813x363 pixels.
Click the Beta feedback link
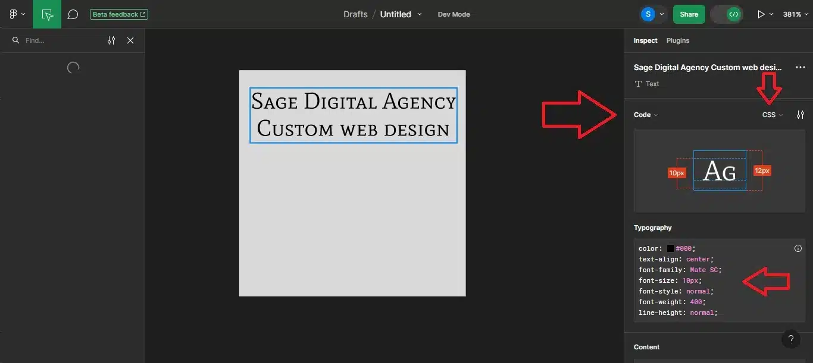[x=119, y=14]
